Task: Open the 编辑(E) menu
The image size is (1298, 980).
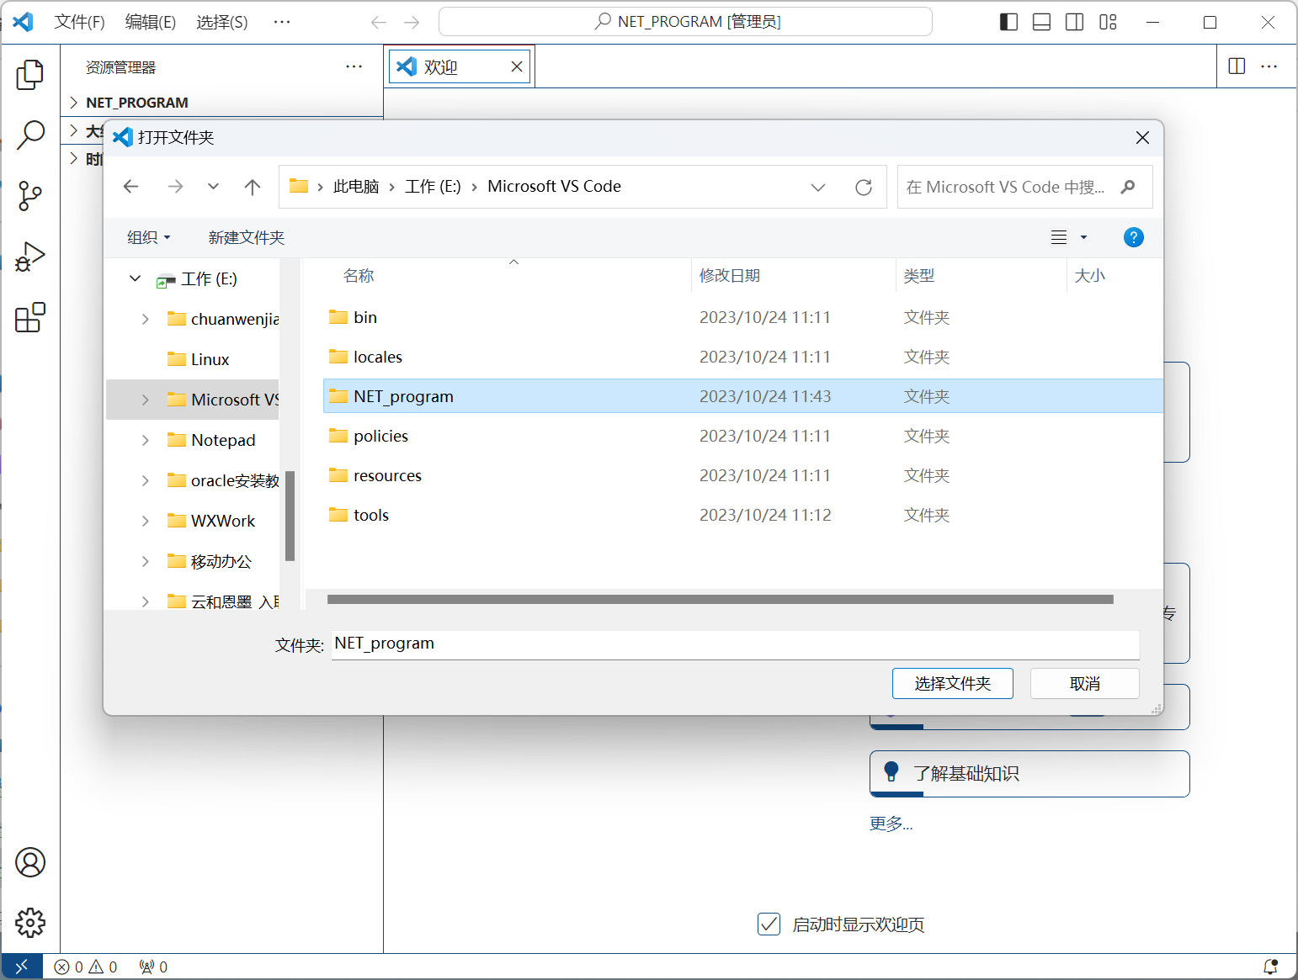Action: coord(150,22)
